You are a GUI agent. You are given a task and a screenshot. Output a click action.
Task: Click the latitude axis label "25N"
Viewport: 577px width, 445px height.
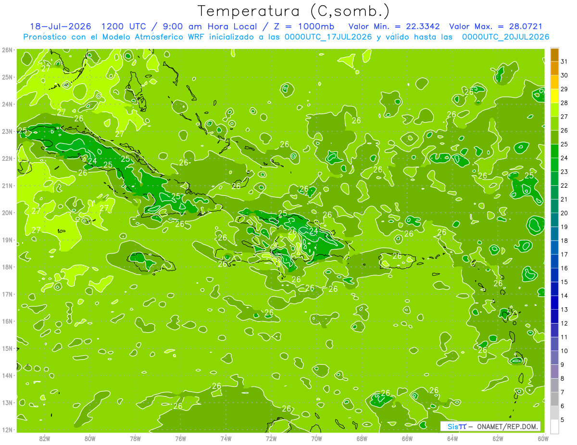[7, 77]
